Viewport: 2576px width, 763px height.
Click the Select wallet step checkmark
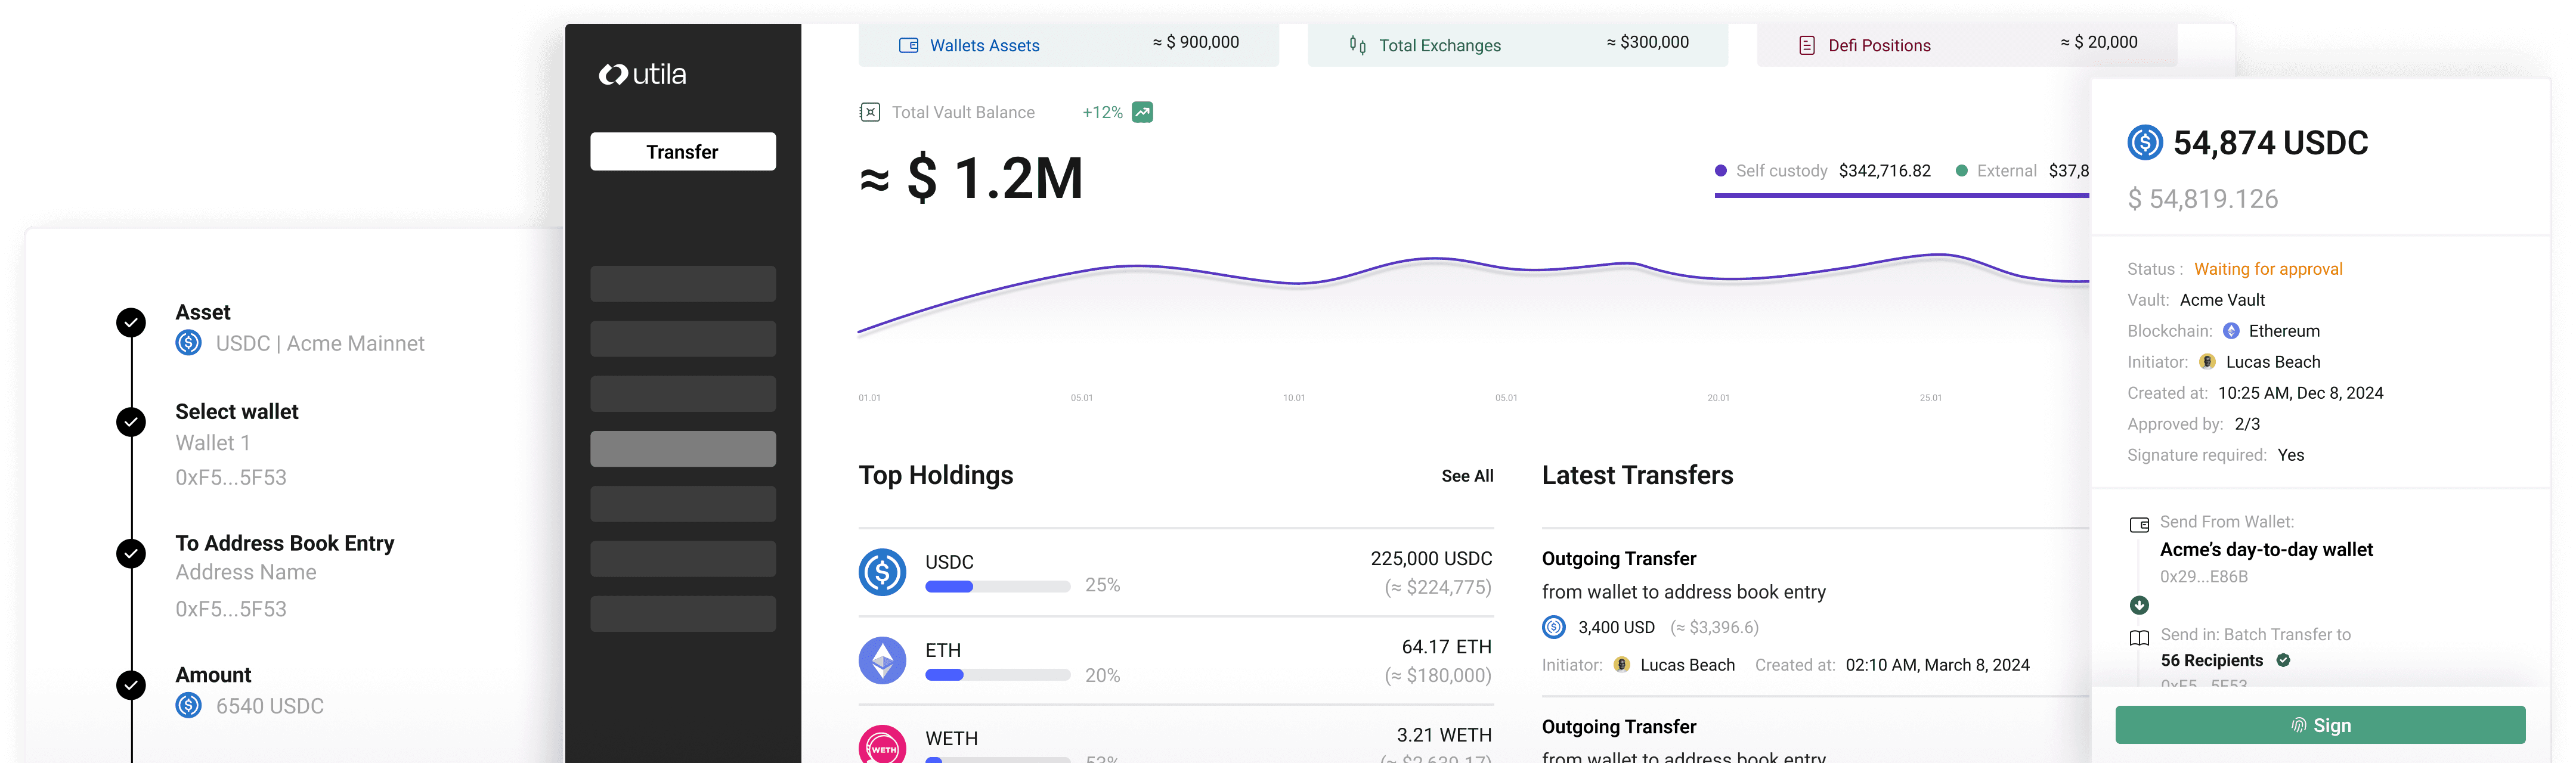click(131, 422)
